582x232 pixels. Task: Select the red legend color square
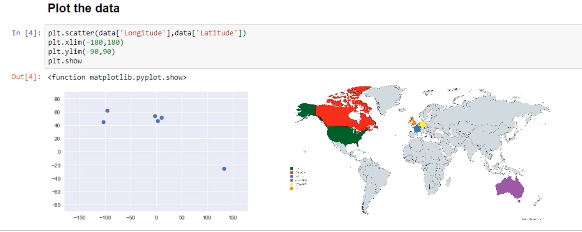(292, 172)
